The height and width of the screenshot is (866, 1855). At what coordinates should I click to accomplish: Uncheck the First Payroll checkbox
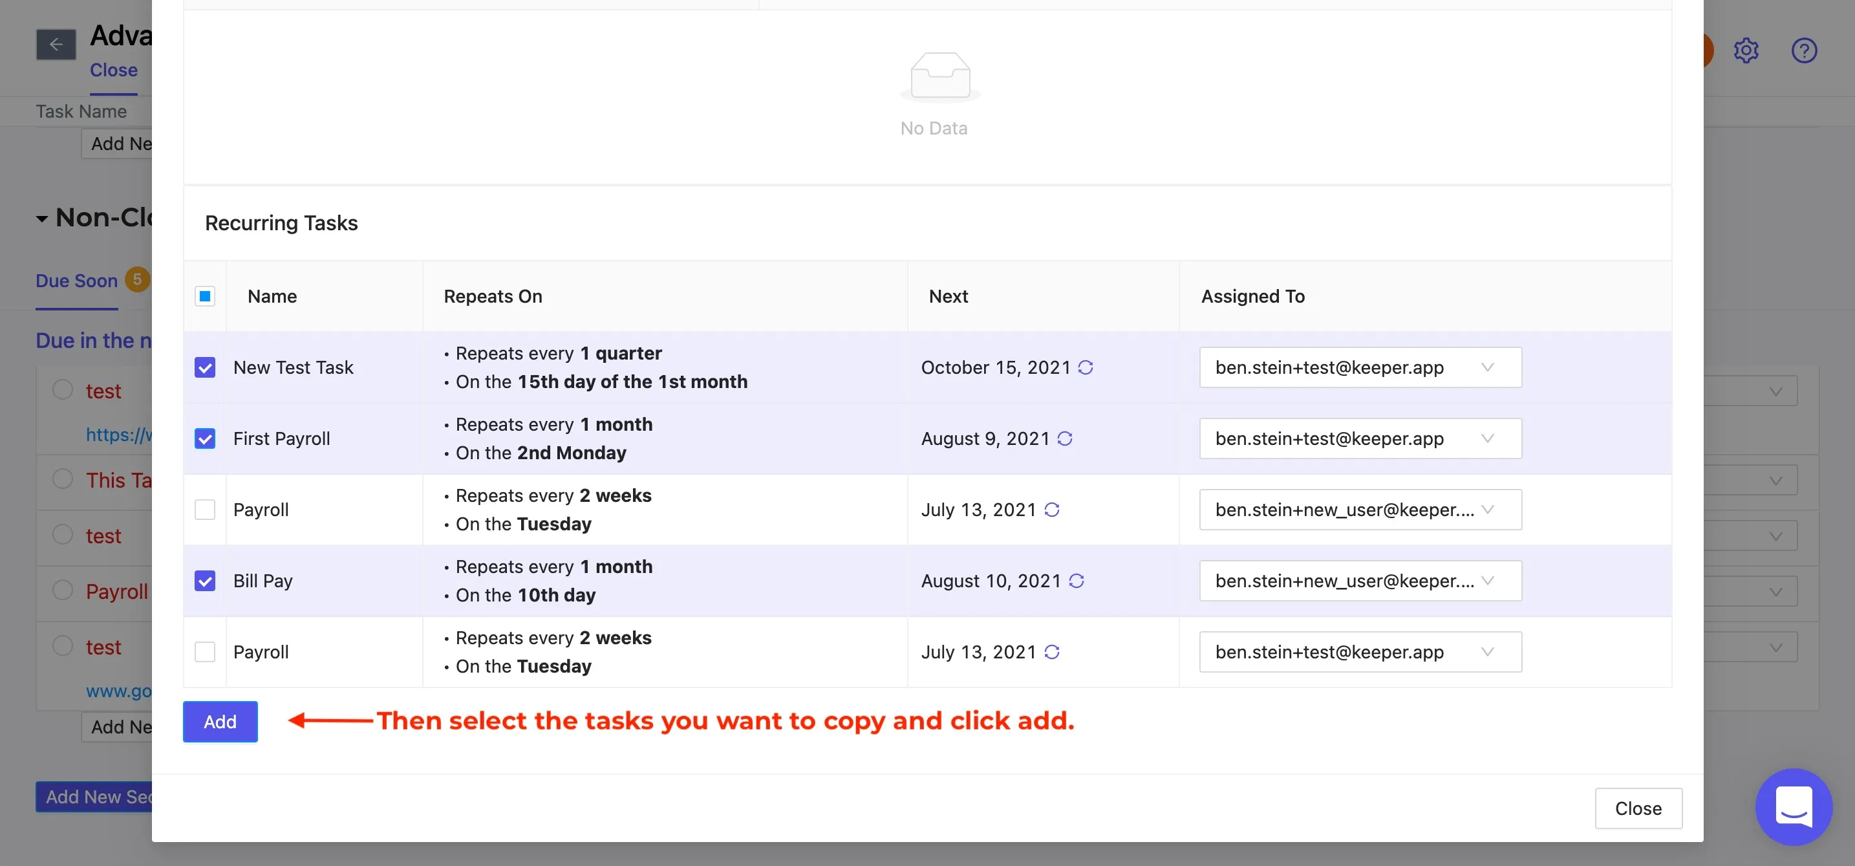click(205, 438)
